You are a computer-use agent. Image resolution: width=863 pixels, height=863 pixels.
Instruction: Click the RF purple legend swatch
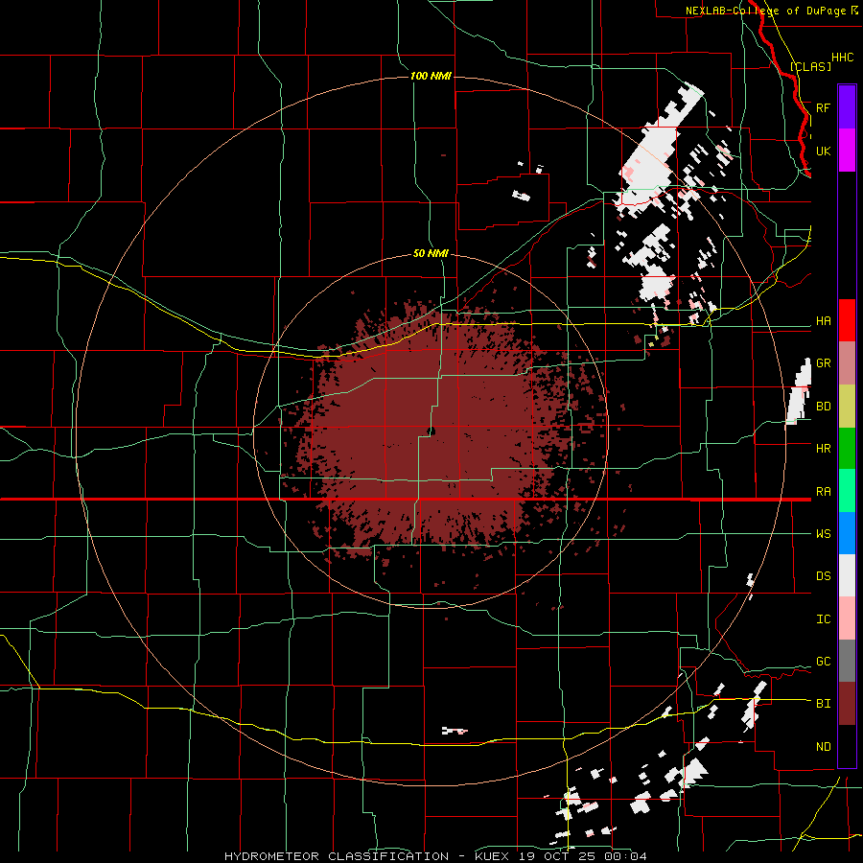click(847, 107)
